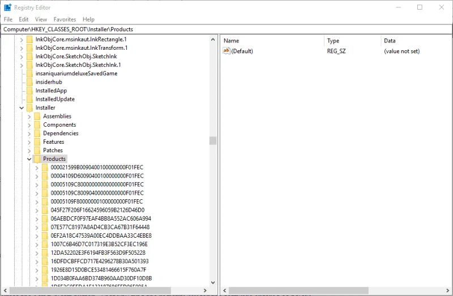Viewport: 453px width, 296px height.
Task: Open the Edit menu
Action: point(24,19)
